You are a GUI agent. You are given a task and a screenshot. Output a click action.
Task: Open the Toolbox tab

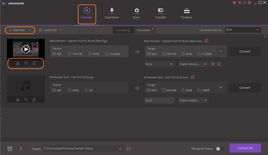pos(186,14)
